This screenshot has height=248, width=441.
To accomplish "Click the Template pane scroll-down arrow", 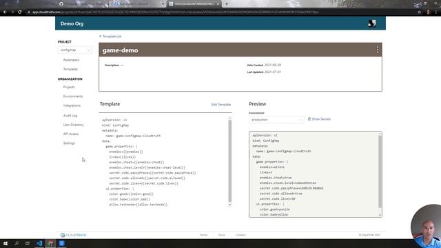I will [x=229, y=205].
